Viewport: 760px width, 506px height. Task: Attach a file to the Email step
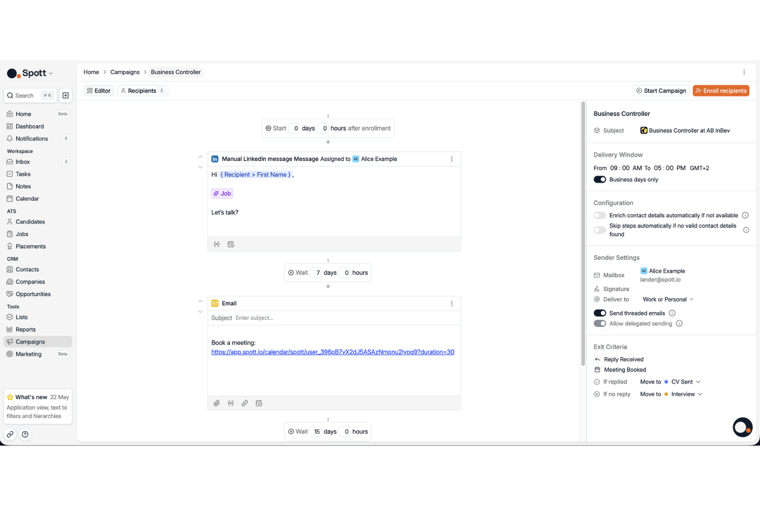[x=217, y=403]
